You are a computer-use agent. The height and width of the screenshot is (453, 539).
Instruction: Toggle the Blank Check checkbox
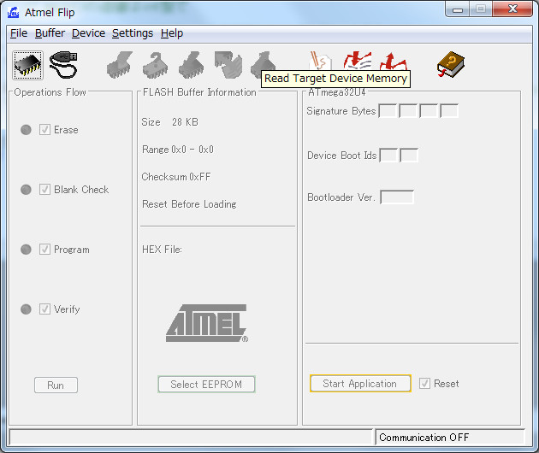tap(44, 189)
